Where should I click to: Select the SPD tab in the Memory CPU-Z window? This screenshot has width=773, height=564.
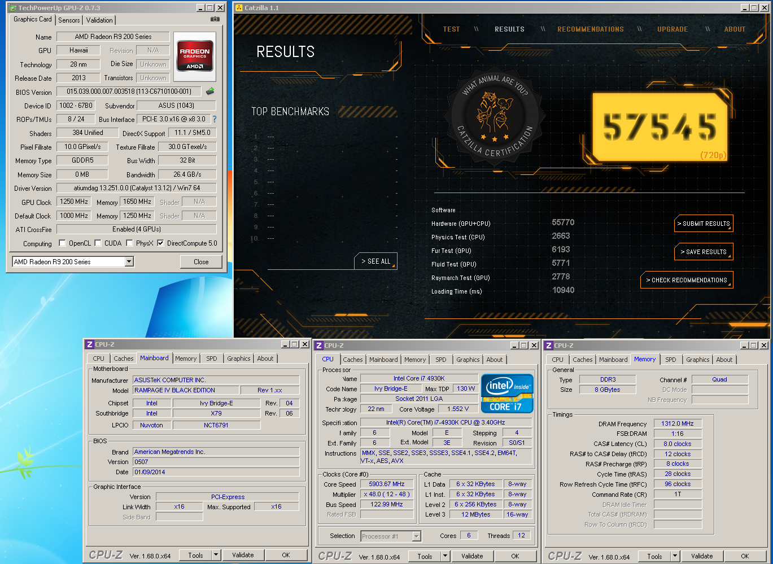671,360
